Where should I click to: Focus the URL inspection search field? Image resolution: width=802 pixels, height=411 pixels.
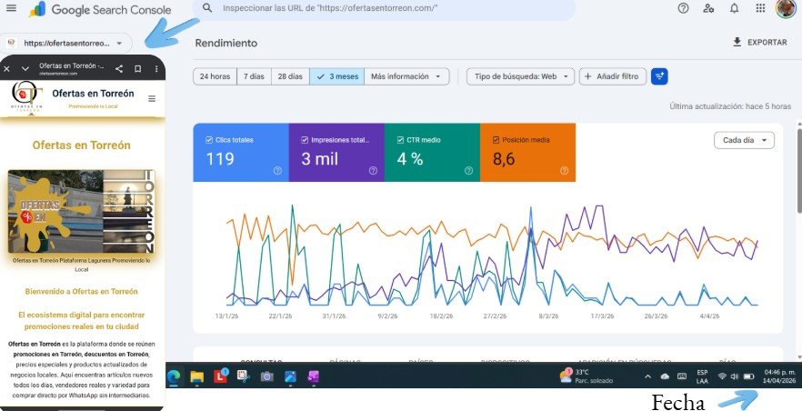[x=384, y=9]
